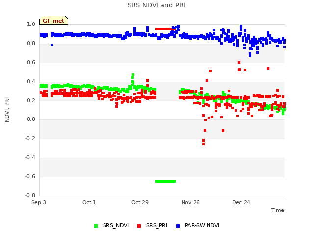The width and height of the screenshot is (314, 235).
Task: Click the Dec 24 x-axis label
Action: [241, 202]
